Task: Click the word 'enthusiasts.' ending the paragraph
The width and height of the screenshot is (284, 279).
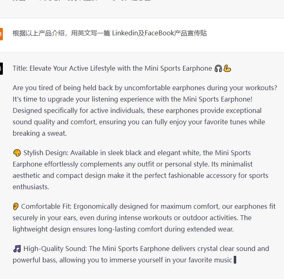Action: pyautogui.click(x=31, y=187)
